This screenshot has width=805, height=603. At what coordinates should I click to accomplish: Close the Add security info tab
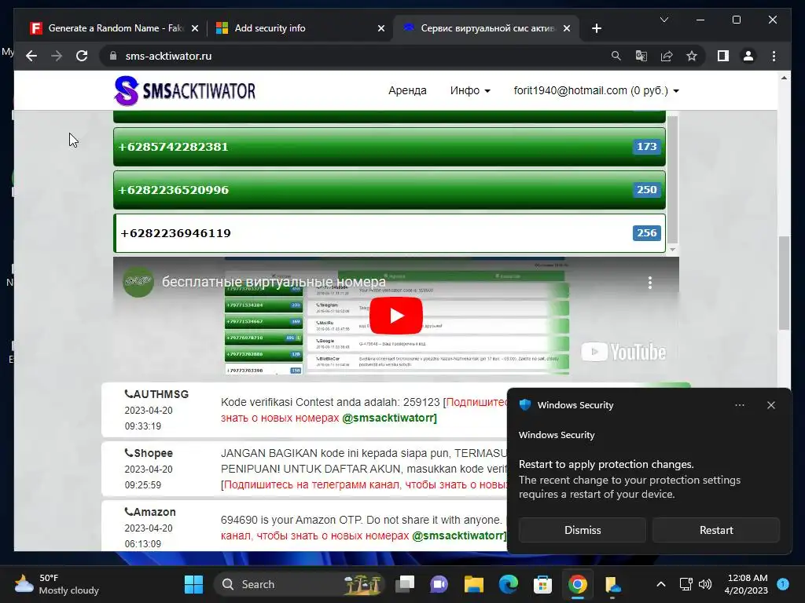pyautogui.click(x=381, y=28)
